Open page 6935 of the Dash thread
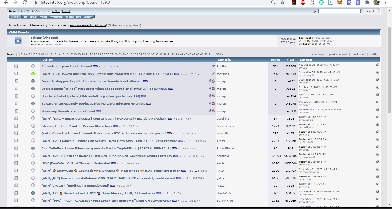This screenshot has width=392, height=209. point(199,156)
